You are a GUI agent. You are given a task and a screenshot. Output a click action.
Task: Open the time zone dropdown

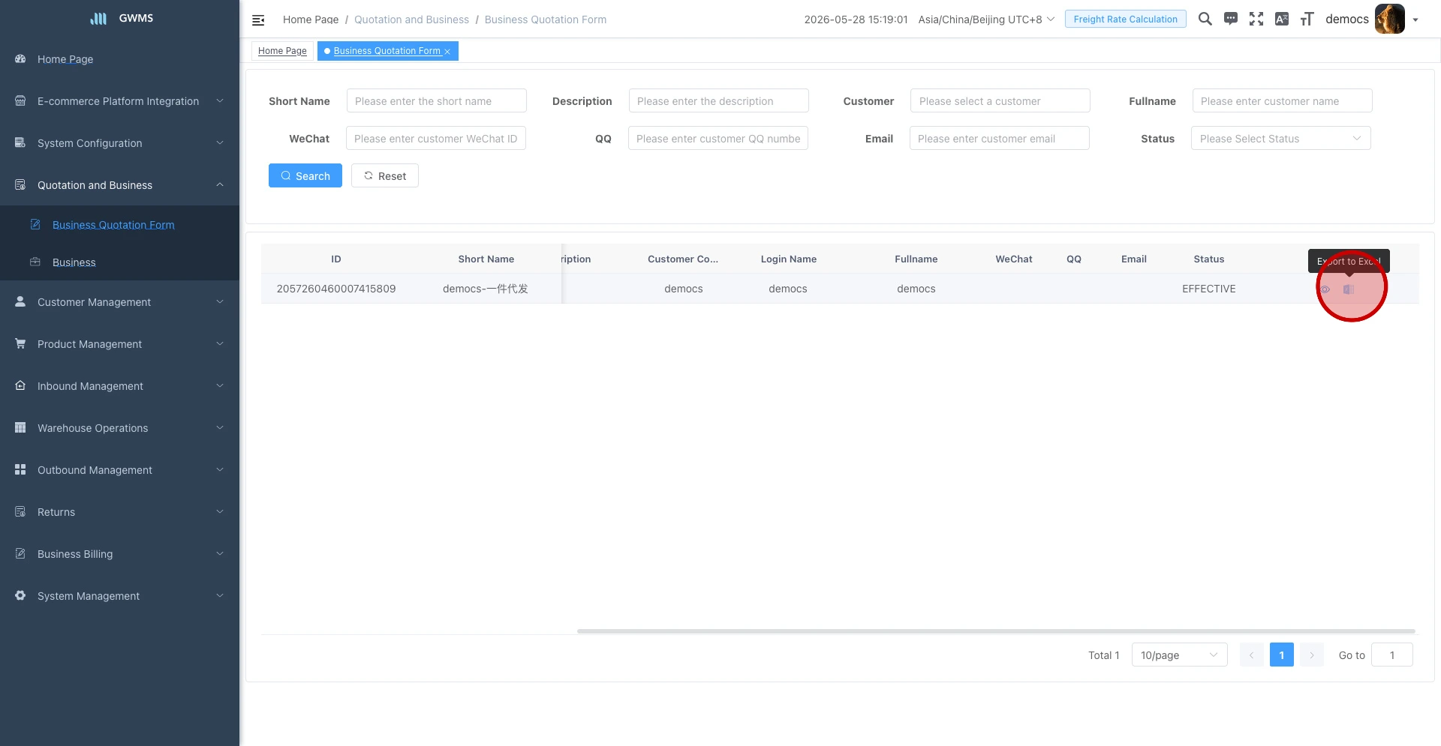pyautogui.click(x=986, y=19)
